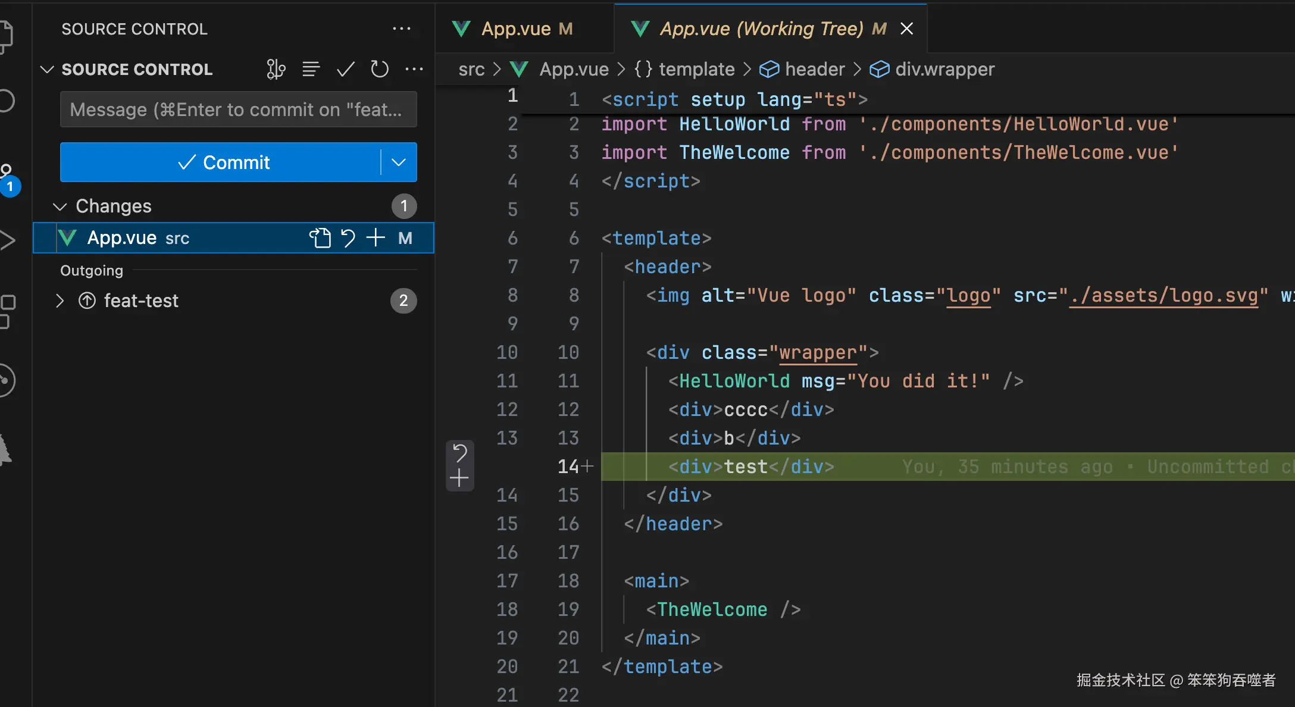Stage the changed block in diff gutter
Screen dimensions: 1295x707
click(459, 478)
